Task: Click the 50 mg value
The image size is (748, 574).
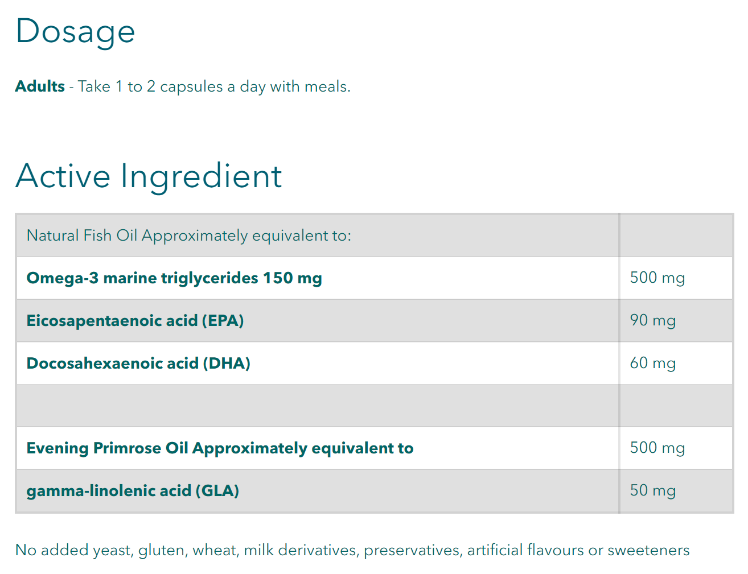Action: point(652,491)
